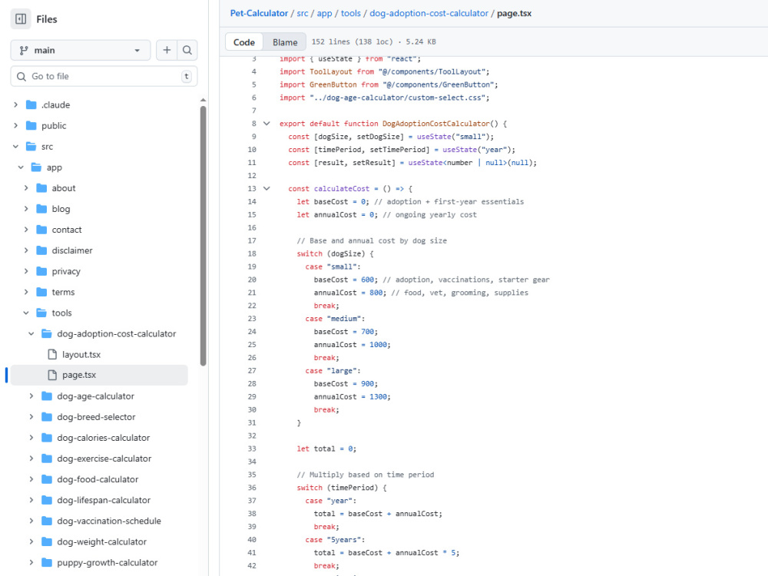
Task: Collapse code block at line 8
Action: [266, 124]
